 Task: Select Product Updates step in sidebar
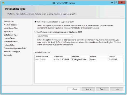tap(10, 25)
